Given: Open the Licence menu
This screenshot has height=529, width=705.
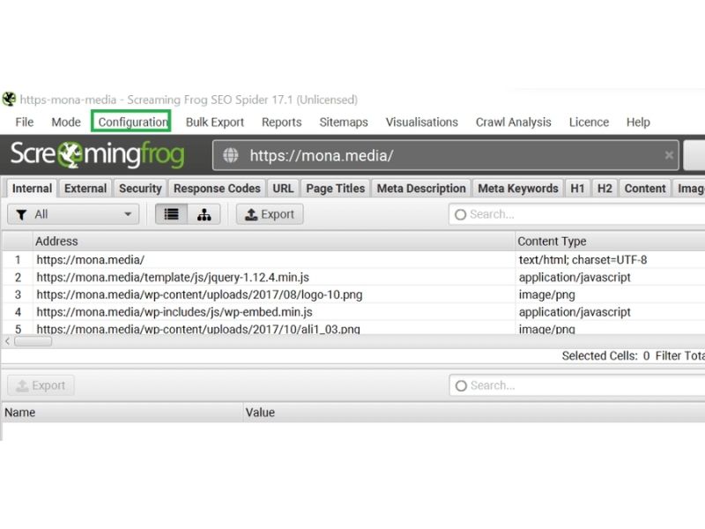Looking at the screenshot, I should [x=589, y=122].
